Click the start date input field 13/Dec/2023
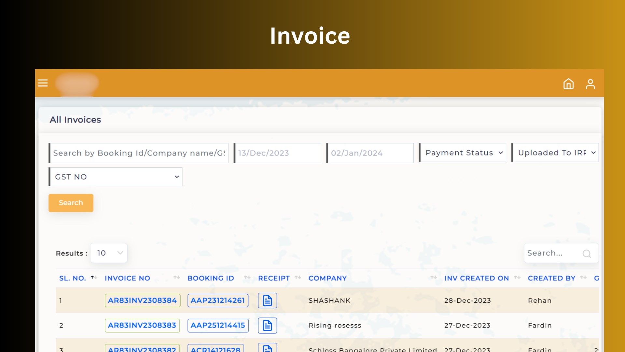The image size is (625, 352). pyautogui.click(x=277, y=153)
